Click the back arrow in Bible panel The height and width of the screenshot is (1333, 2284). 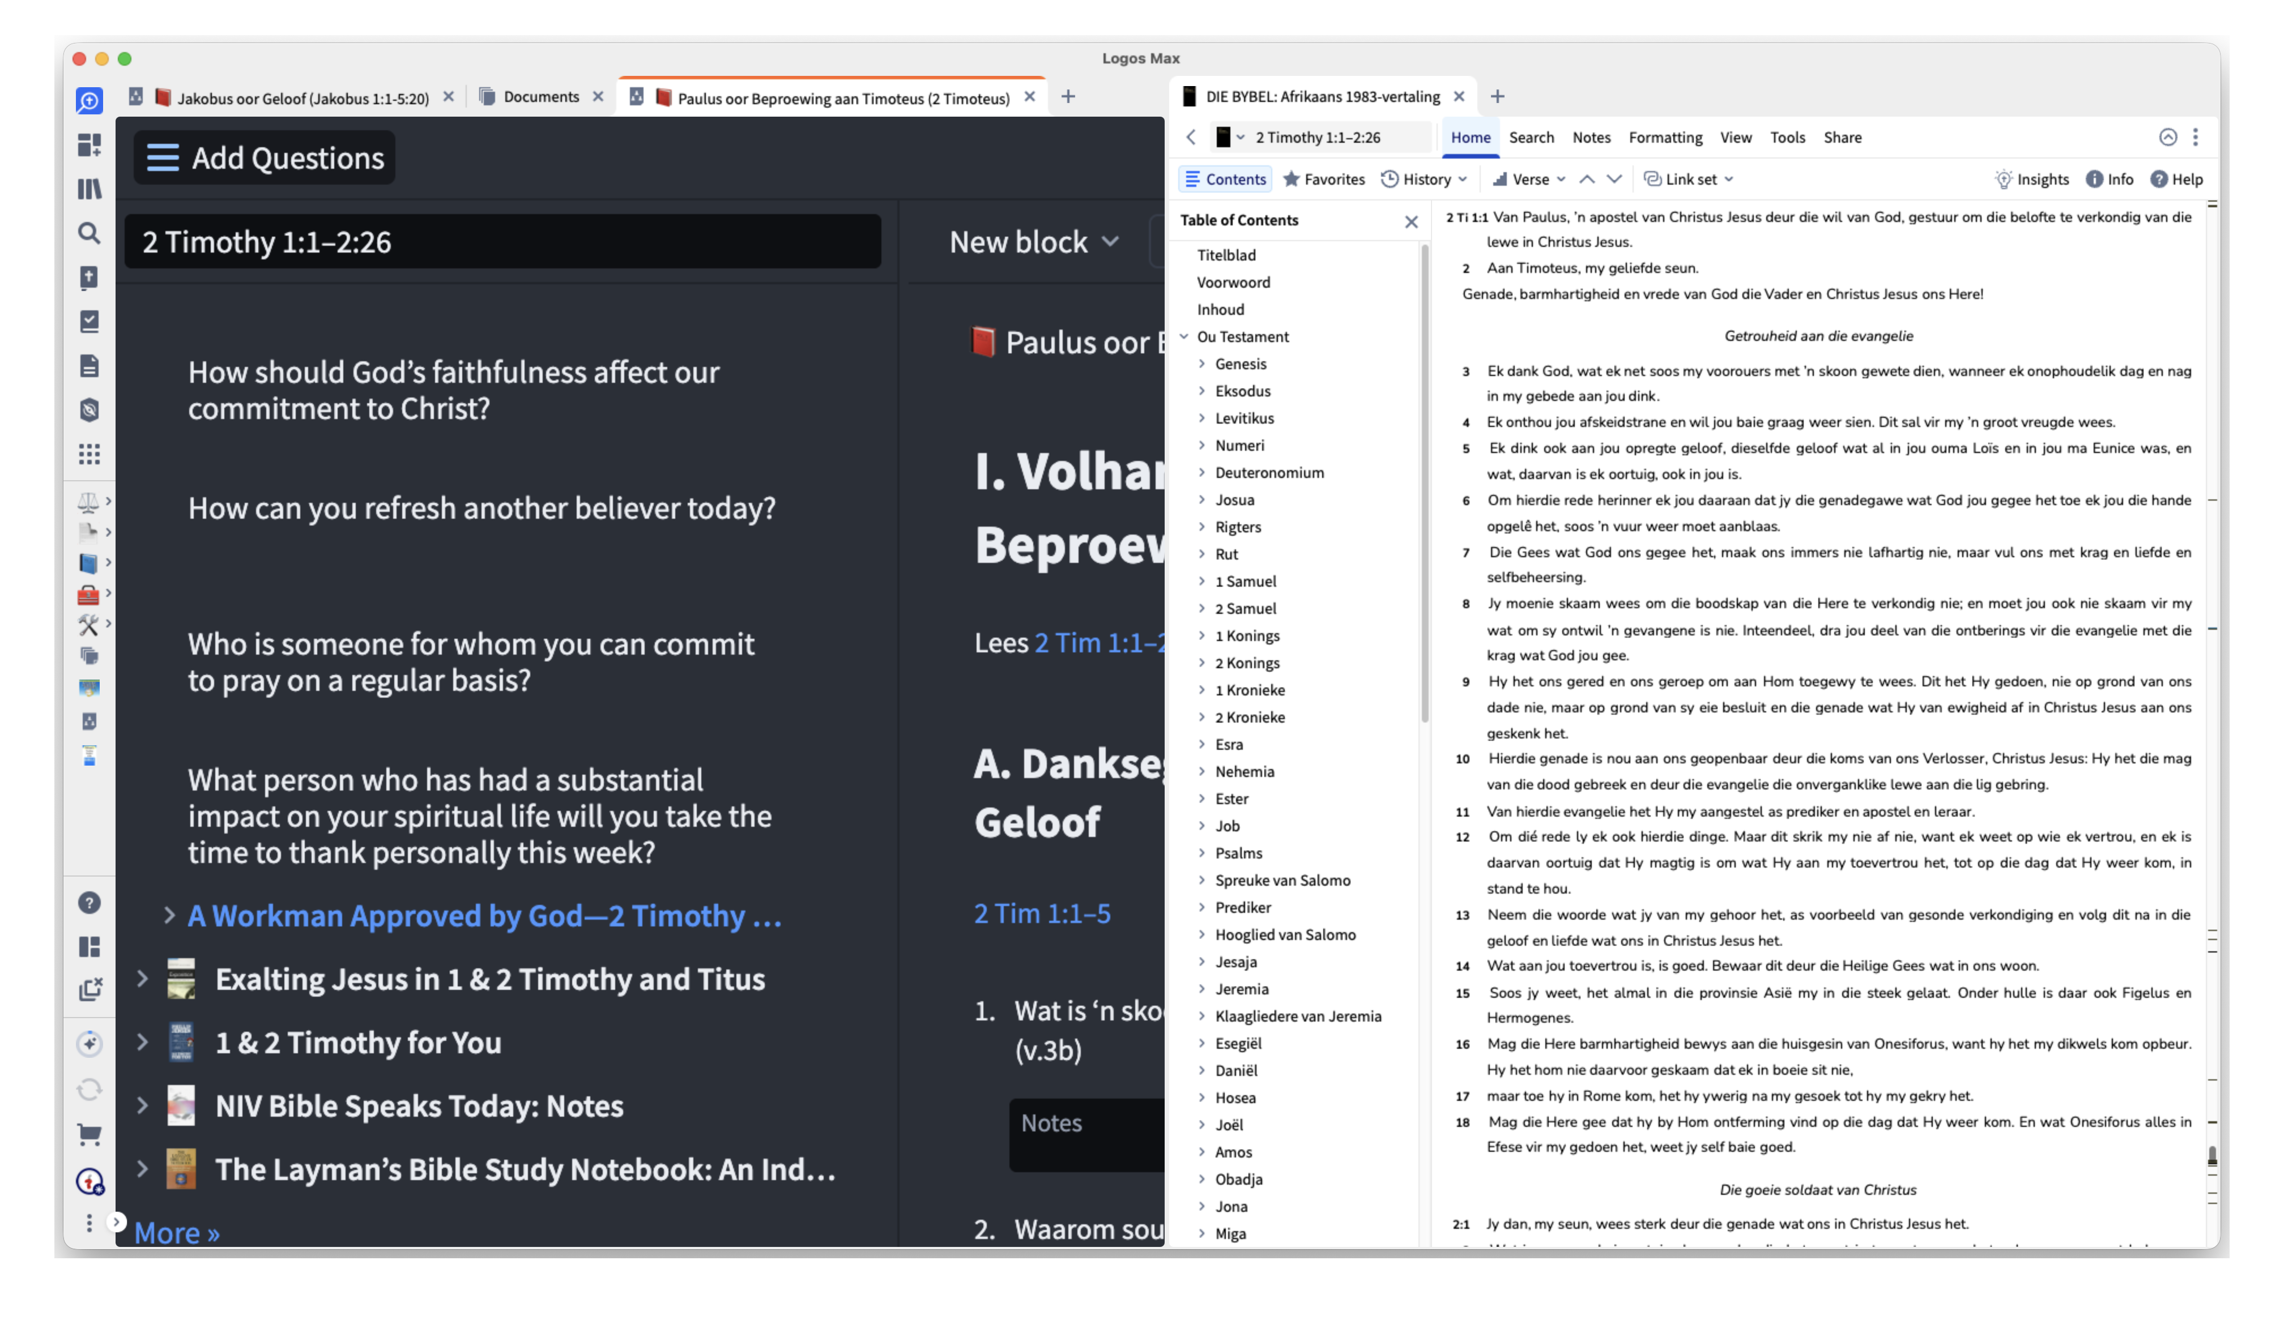[1191, 137]
